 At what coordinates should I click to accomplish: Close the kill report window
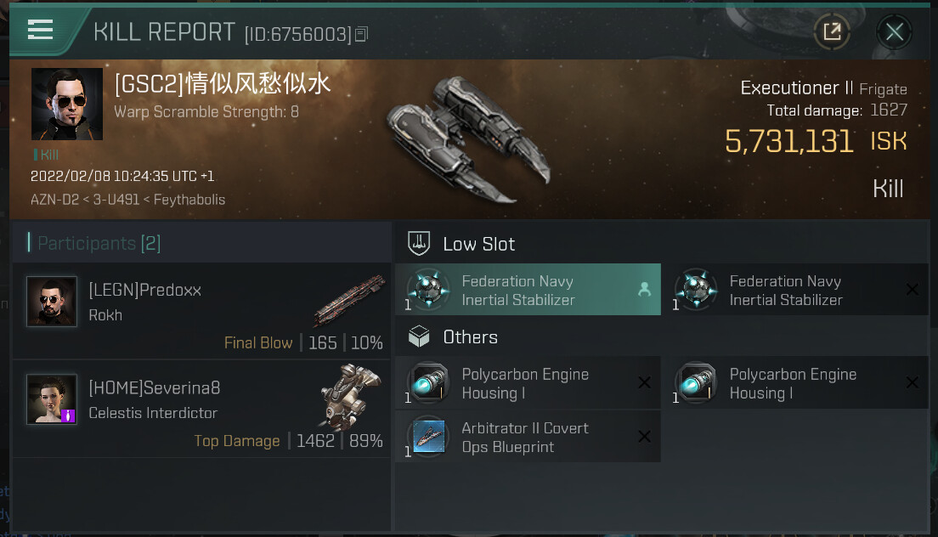tap(894, 32)
